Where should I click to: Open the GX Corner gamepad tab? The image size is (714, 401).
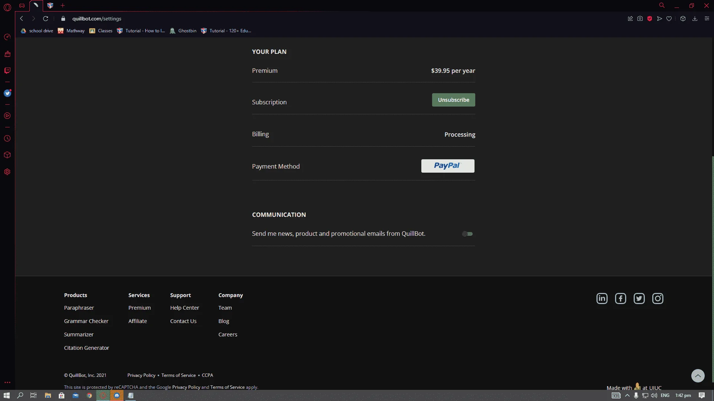[x=22, y=6]
